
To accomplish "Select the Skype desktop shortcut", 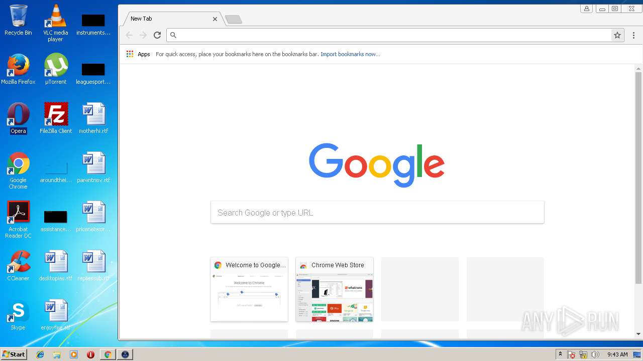I will coord(18,315).
